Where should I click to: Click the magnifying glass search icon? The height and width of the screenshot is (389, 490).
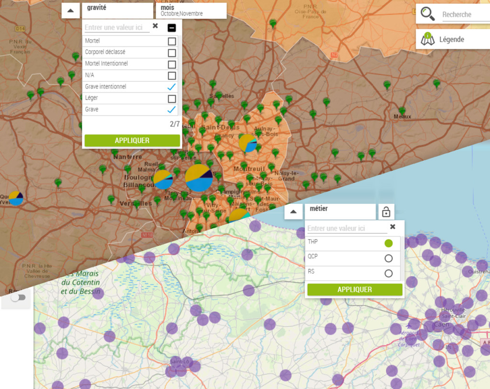pyautogui.click(x=427, y=14)
